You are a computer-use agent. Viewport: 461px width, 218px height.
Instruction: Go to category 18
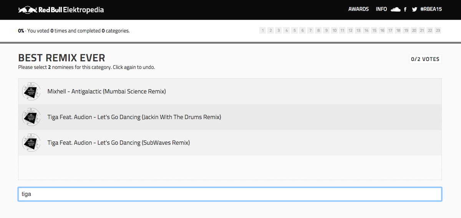(x=398, y=30)
